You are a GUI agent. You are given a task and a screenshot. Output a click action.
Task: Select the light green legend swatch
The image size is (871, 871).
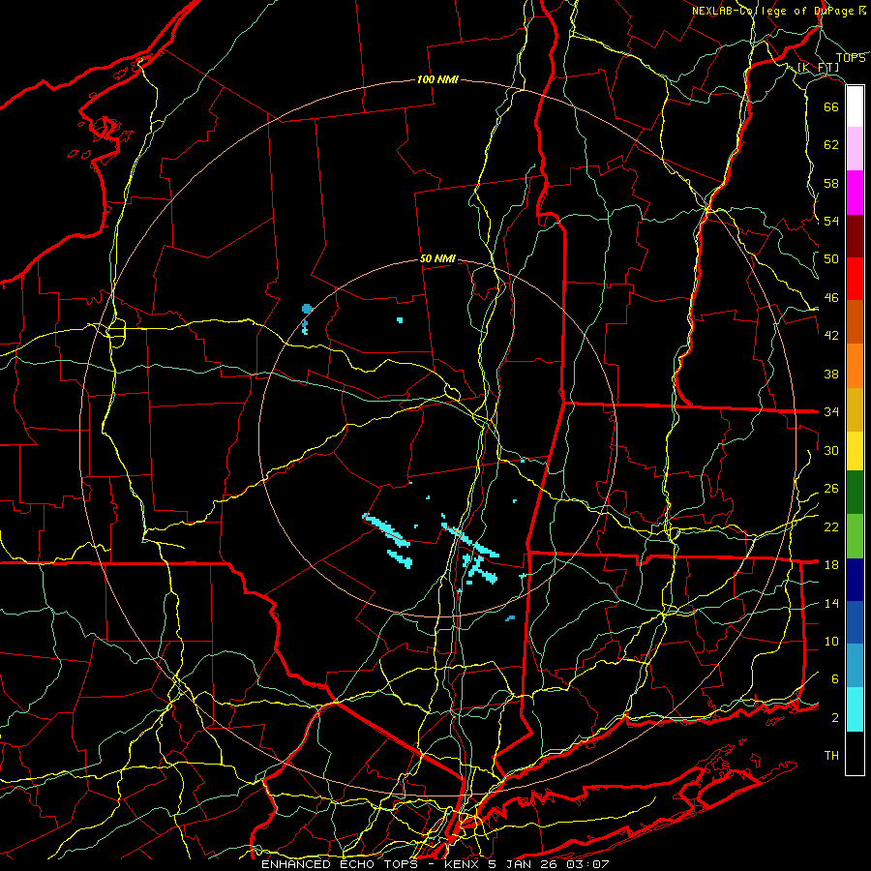tap(855, 536)
